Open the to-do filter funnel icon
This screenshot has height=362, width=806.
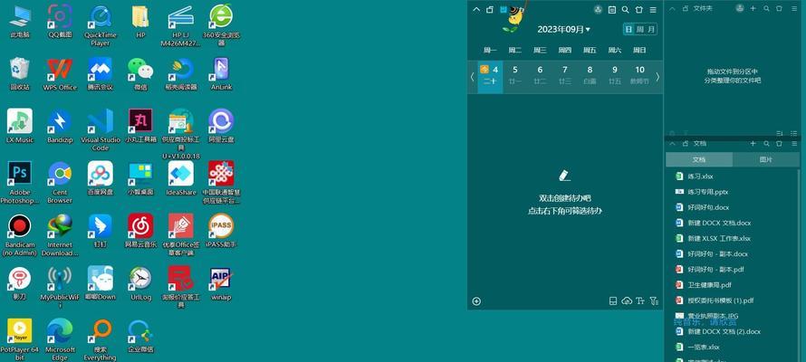[653, 301]
